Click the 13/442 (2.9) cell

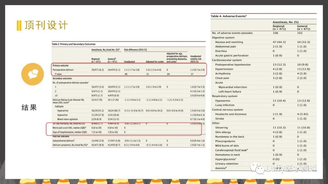[97, 141]
